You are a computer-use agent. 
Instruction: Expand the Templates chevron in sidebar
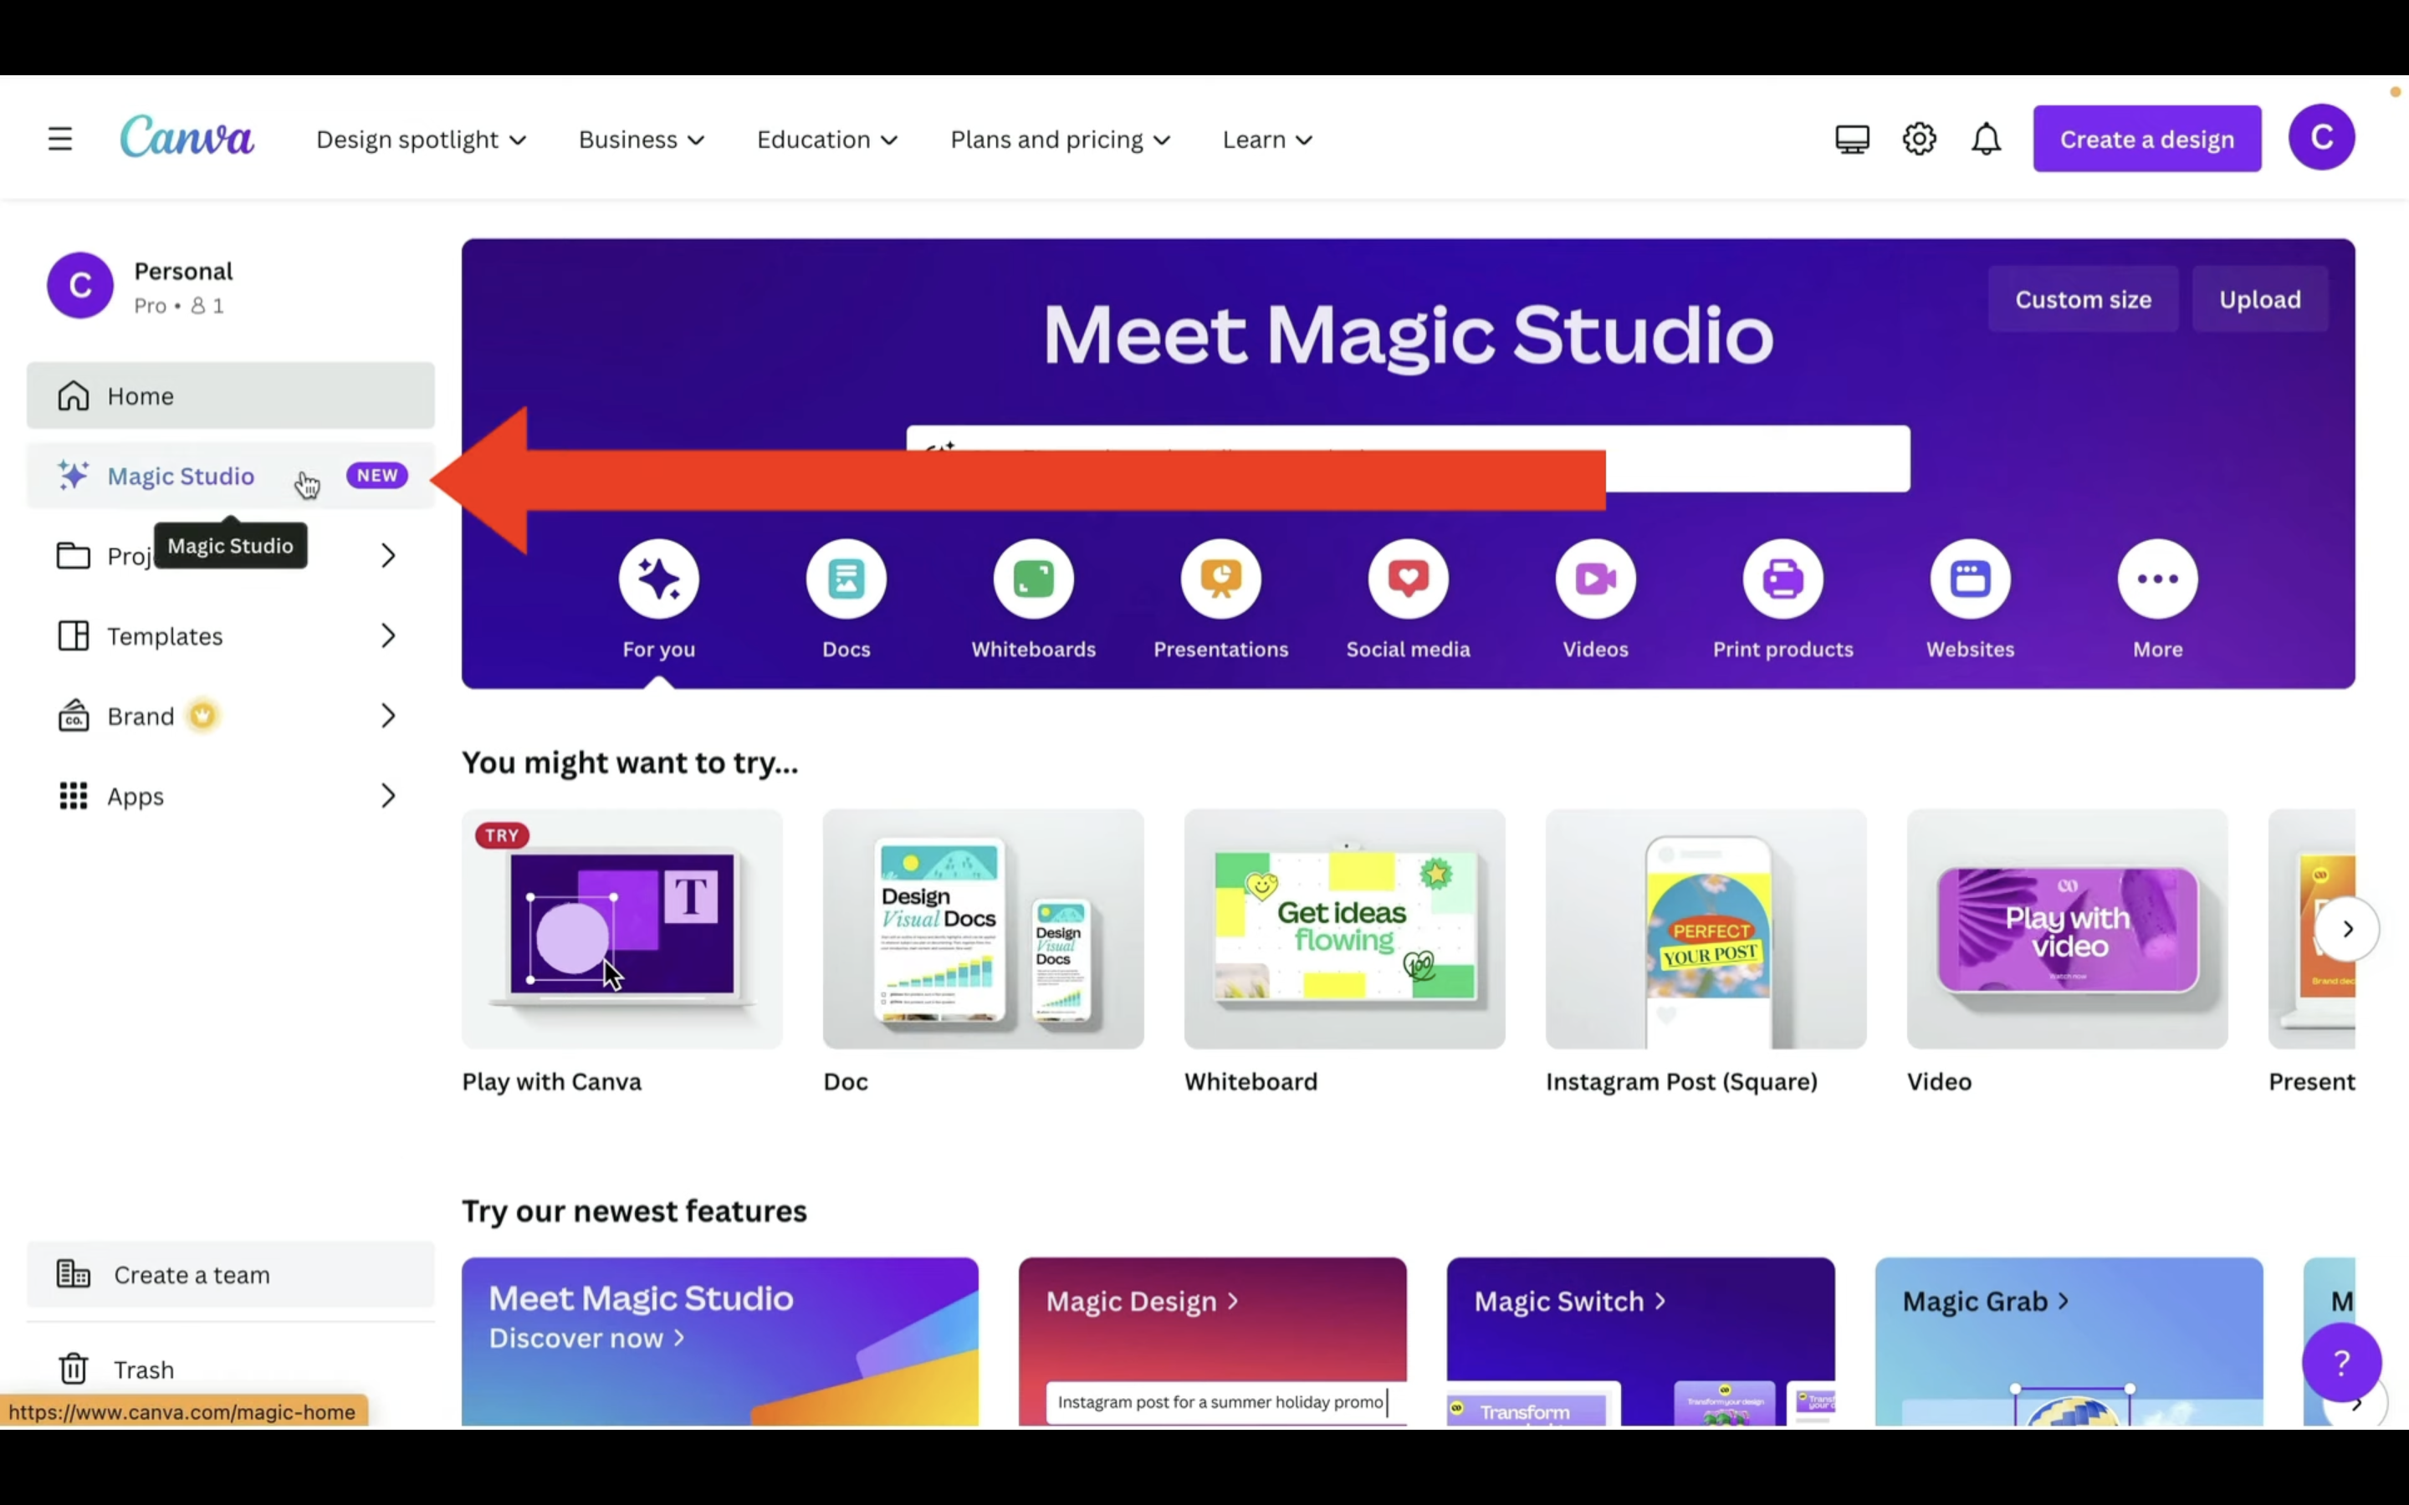(x=388, y=635)
